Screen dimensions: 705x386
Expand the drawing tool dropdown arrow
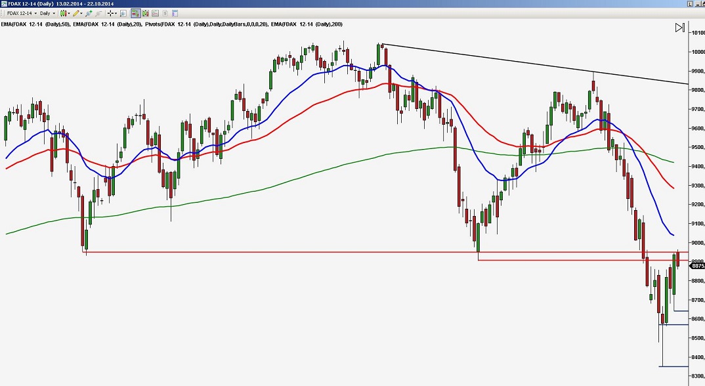[x=81, y=12]
